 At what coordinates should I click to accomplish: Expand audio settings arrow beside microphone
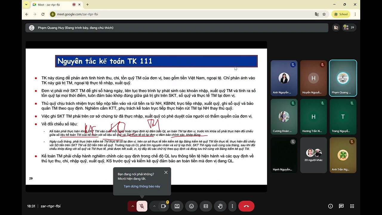[x=132, y=206]
